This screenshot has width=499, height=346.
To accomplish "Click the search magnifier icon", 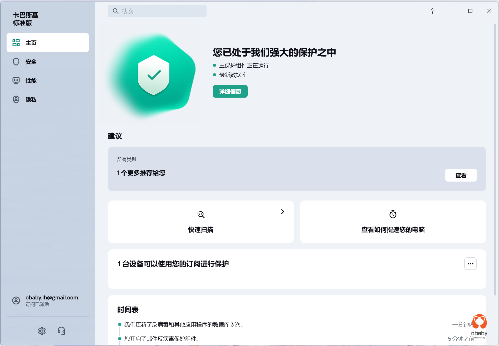I will (115, 11).
